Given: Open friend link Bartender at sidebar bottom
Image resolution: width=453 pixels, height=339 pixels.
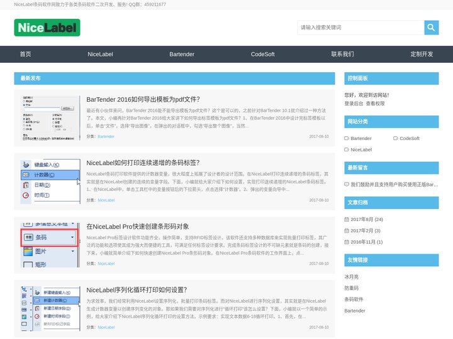Looking at the screenshot, I should point(355,311).
